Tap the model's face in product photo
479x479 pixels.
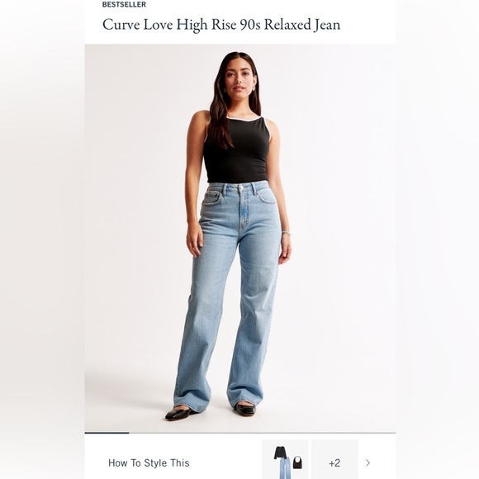click(239, 78)
